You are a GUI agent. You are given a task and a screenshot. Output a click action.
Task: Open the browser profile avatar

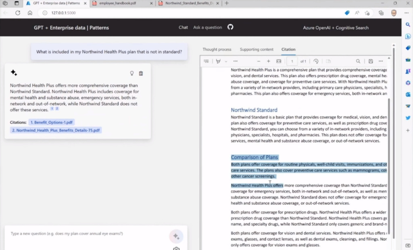coord(394,12)
